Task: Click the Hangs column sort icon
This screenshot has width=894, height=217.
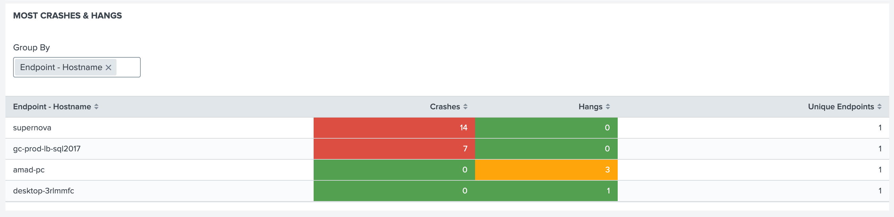Action: 608,107
